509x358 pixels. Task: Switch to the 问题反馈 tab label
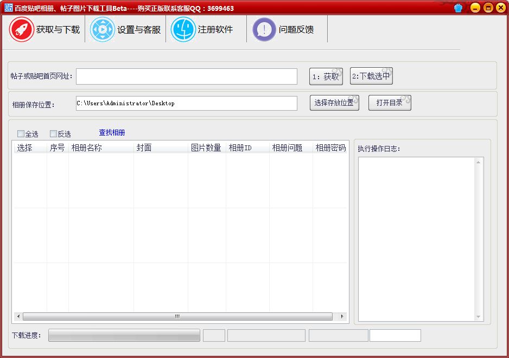click(x=296, y=30)
